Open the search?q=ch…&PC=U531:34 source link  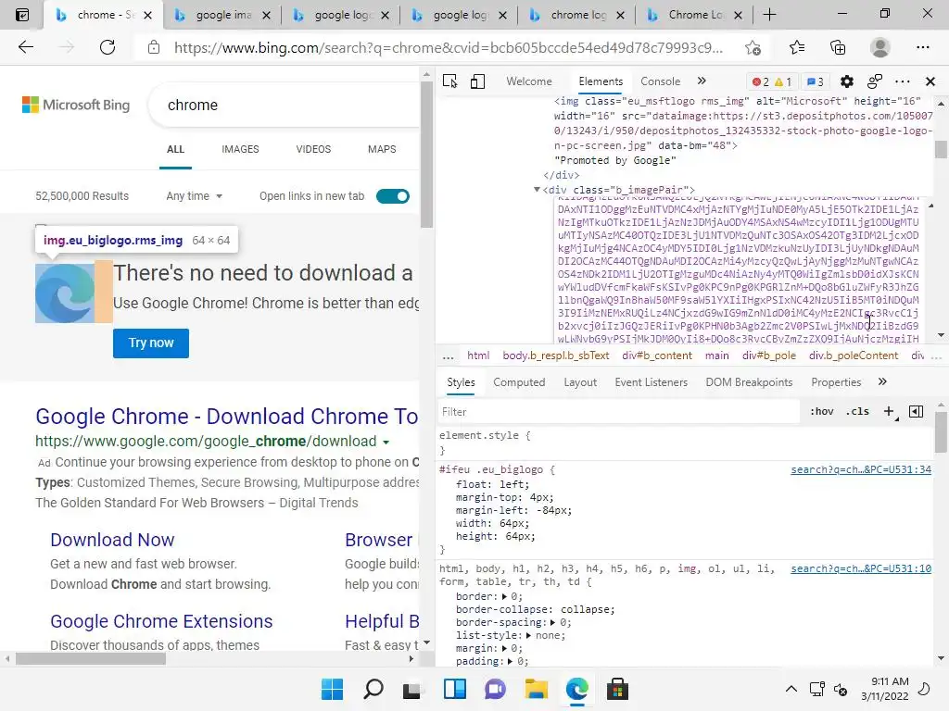click(861, 469)
